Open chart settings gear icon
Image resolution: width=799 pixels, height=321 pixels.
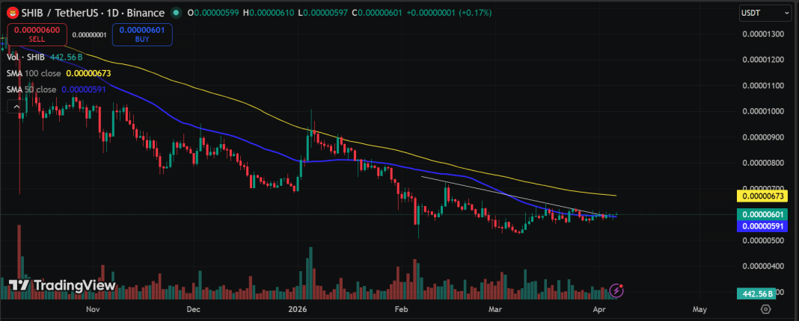765,309
